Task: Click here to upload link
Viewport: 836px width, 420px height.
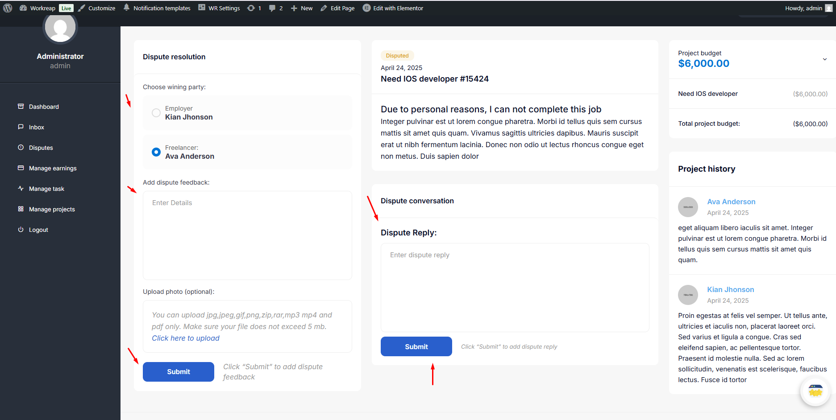Action: [x=186, y=338]
